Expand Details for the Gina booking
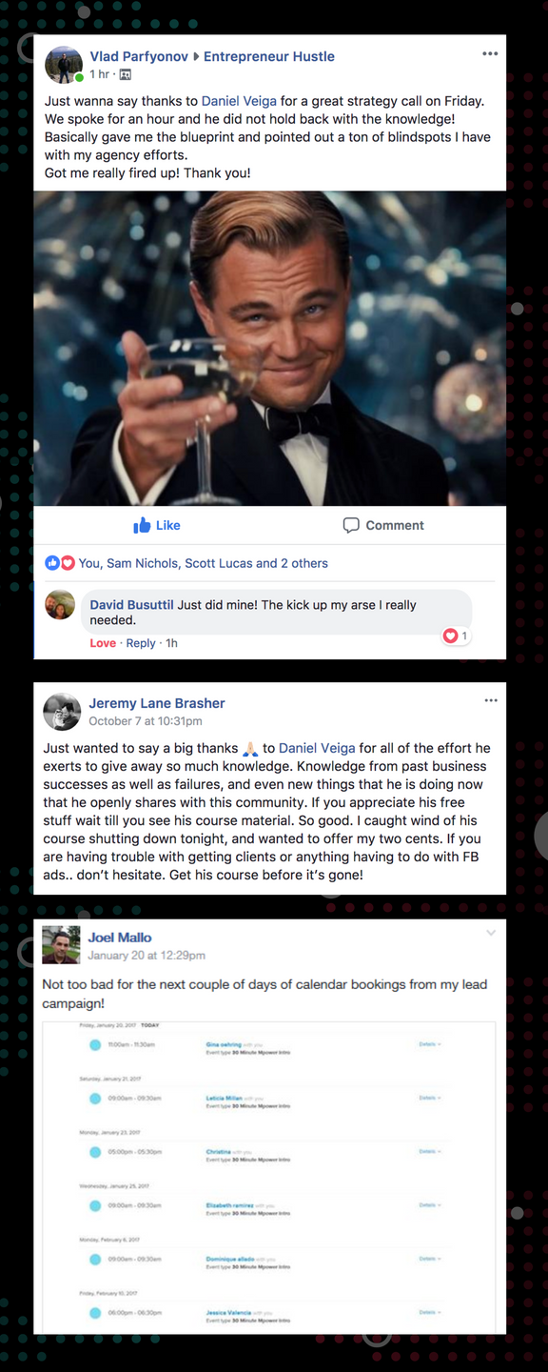Screen dimensions: 548x1372 point(430,1044)
